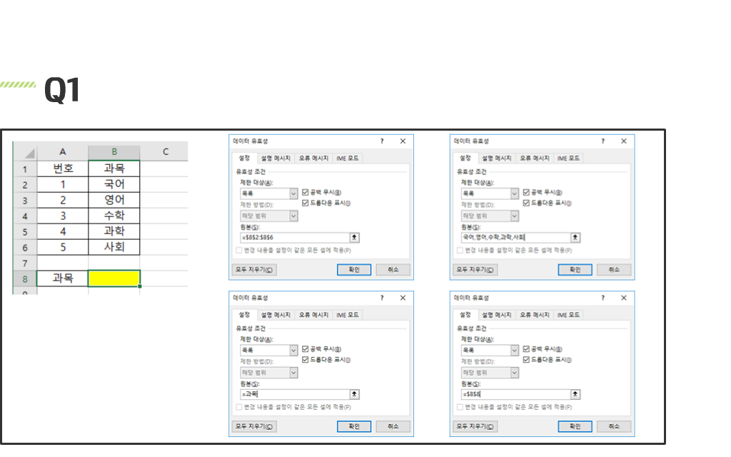Click range selector icon beside 국어,영어,수학,과학,사회 source

click(575, 237)
